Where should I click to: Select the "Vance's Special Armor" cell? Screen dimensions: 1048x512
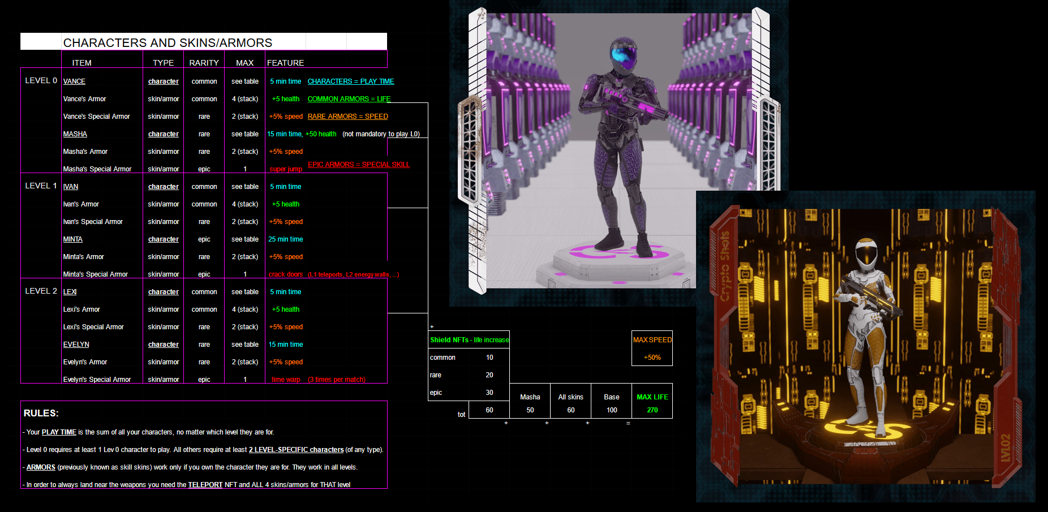pos(97,117)
